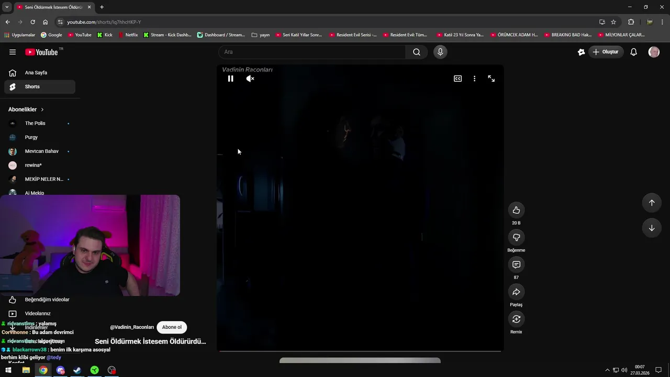Open Videolarınız in sidebar
Image resolution: width=670 pixels, height=377 pixels.
point(40,313)
